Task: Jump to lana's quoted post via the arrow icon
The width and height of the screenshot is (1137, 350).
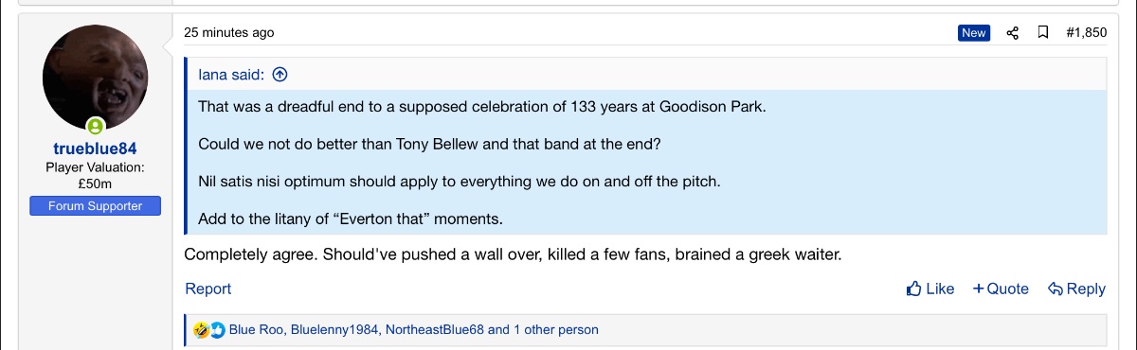Action: 280,74
